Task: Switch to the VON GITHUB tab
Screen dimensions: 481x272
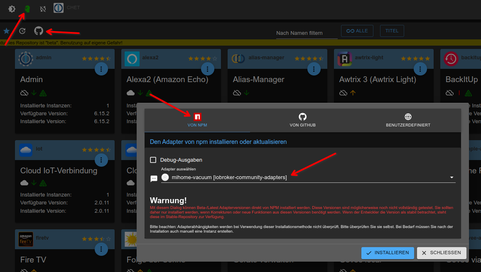Action: coord(303,120)
